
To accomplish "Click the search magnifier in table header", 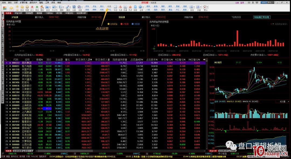I will (x=6, y=60).
